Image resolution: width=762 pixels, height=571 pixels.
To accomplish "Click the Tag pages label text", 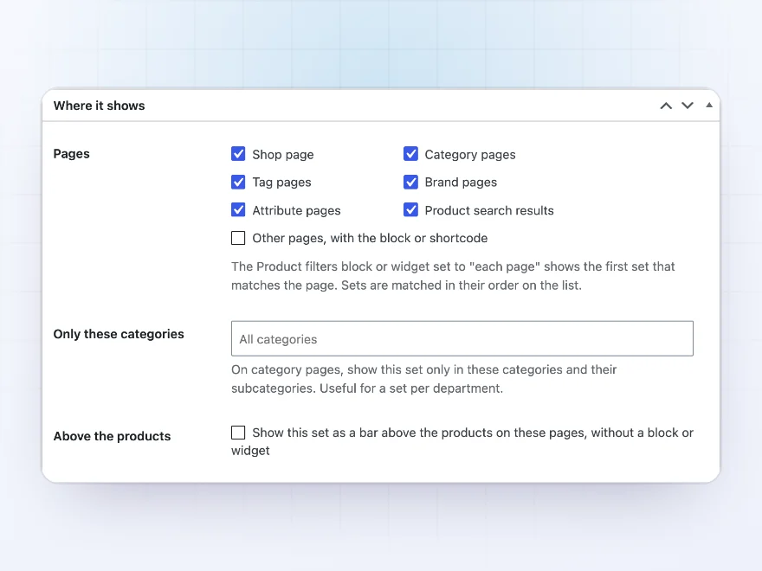I will point(281,183).
